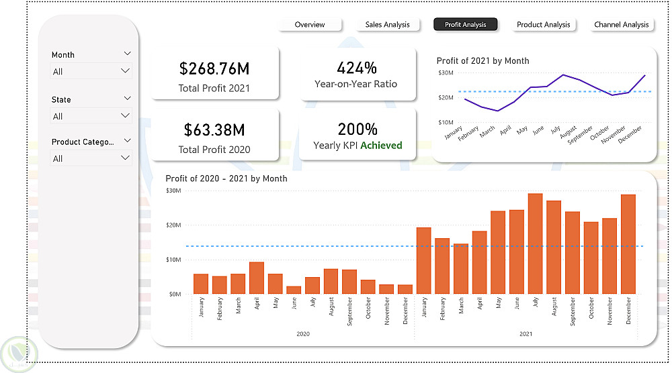
Task: Select the Profit Analysis button
Action: click(466, 24)
